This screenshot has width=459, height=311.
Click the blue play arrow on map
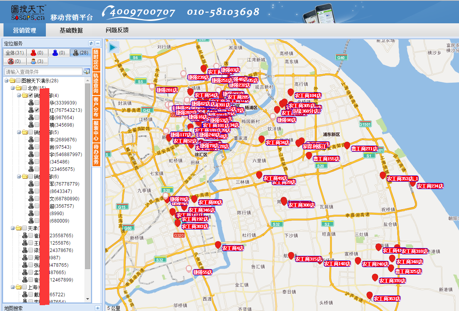[113, 47]
